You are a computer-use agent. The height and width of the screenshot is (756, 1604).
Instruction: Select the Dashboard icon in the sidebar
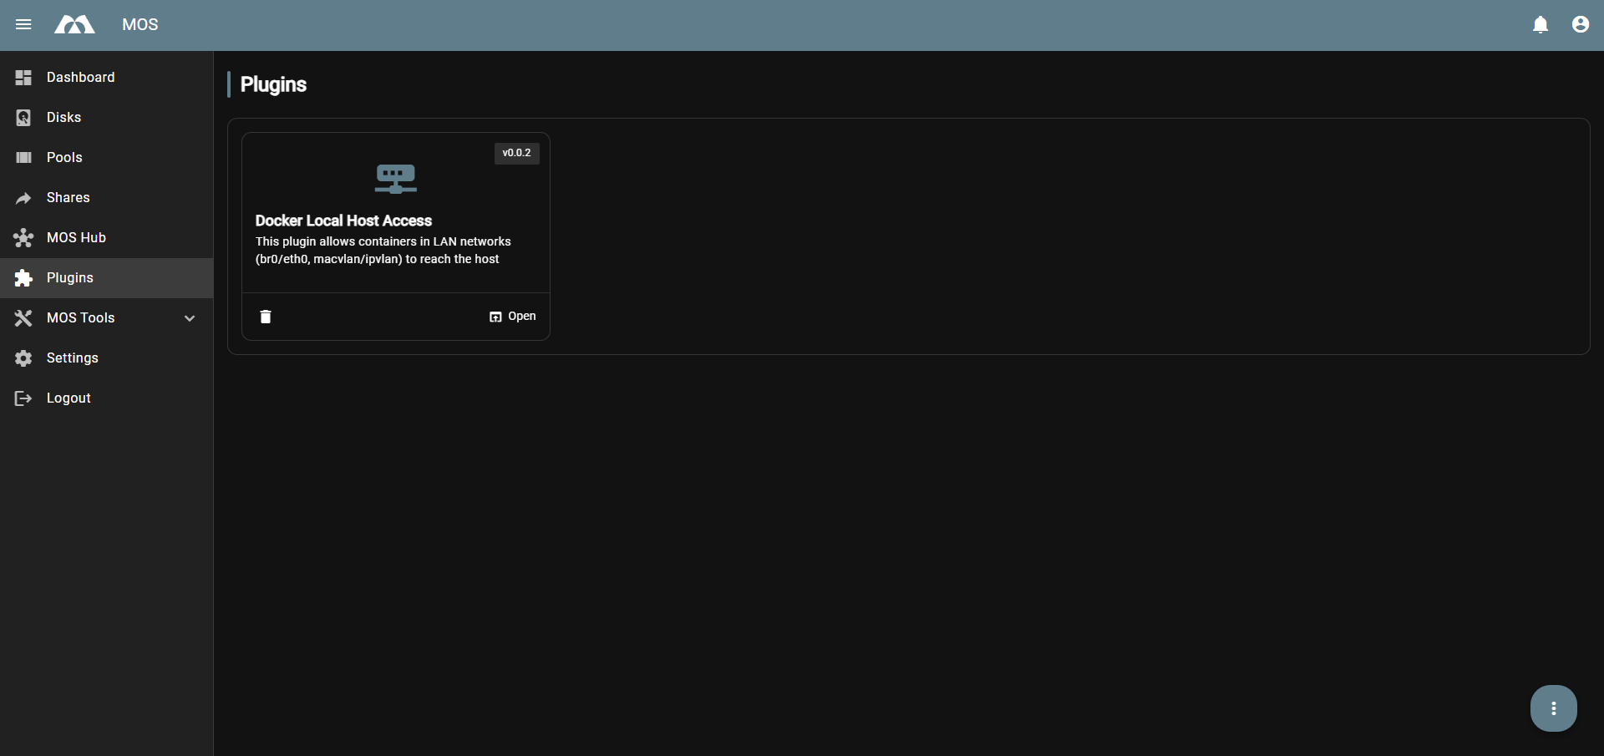(x=23, y=77)
